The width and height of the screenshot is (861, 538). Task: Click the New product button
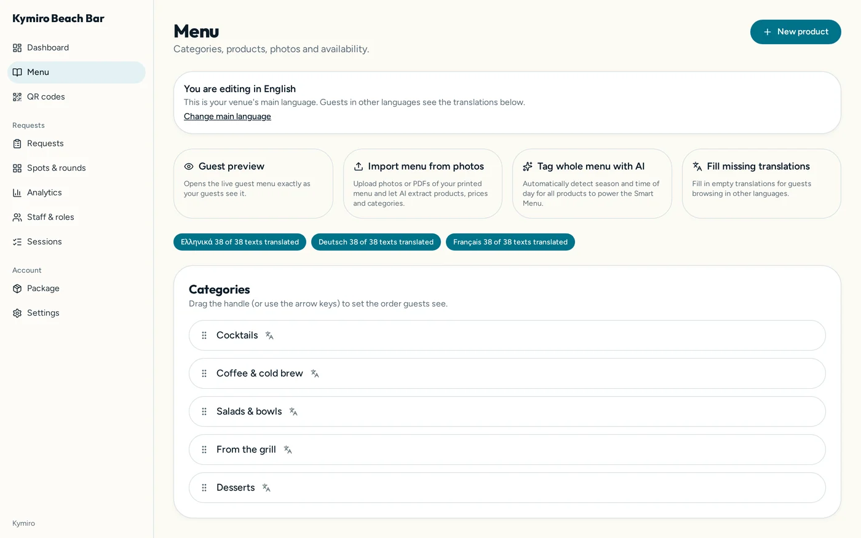click(796, 32)
